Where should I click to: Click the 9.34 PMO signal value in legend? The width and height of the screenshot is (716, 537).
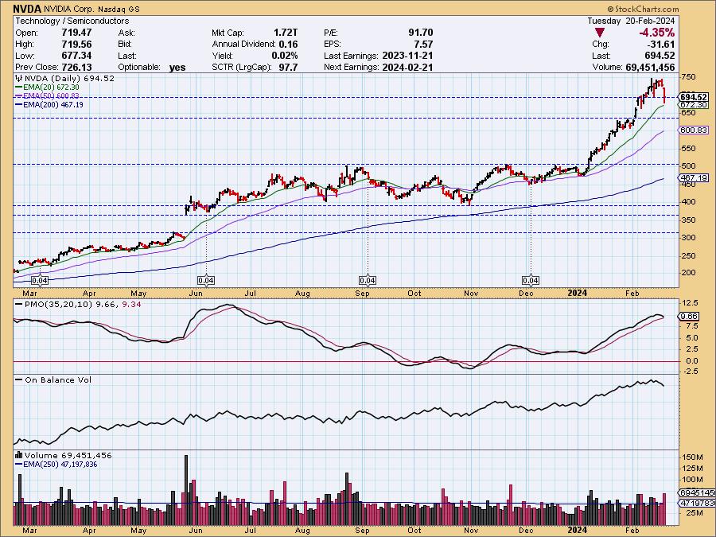pyautogui.click(x=131, y=304)
